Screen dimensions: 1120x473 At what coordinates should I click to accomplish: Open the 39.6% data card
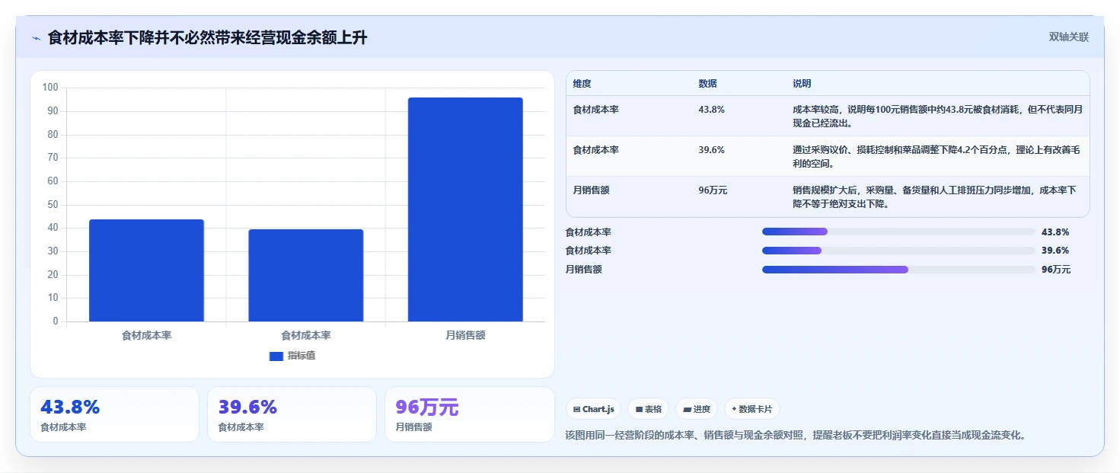292,414
